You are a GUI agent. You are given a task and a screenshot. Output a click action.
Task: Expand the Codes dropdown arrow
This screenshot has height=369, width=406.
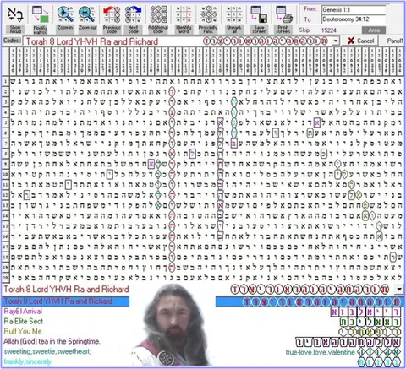(x=336, y=41)
